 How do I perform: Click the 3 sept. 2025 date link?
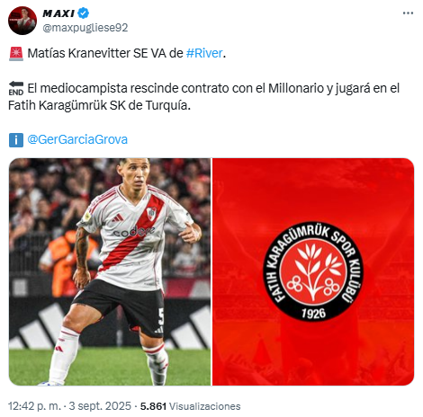pos(100,406)
